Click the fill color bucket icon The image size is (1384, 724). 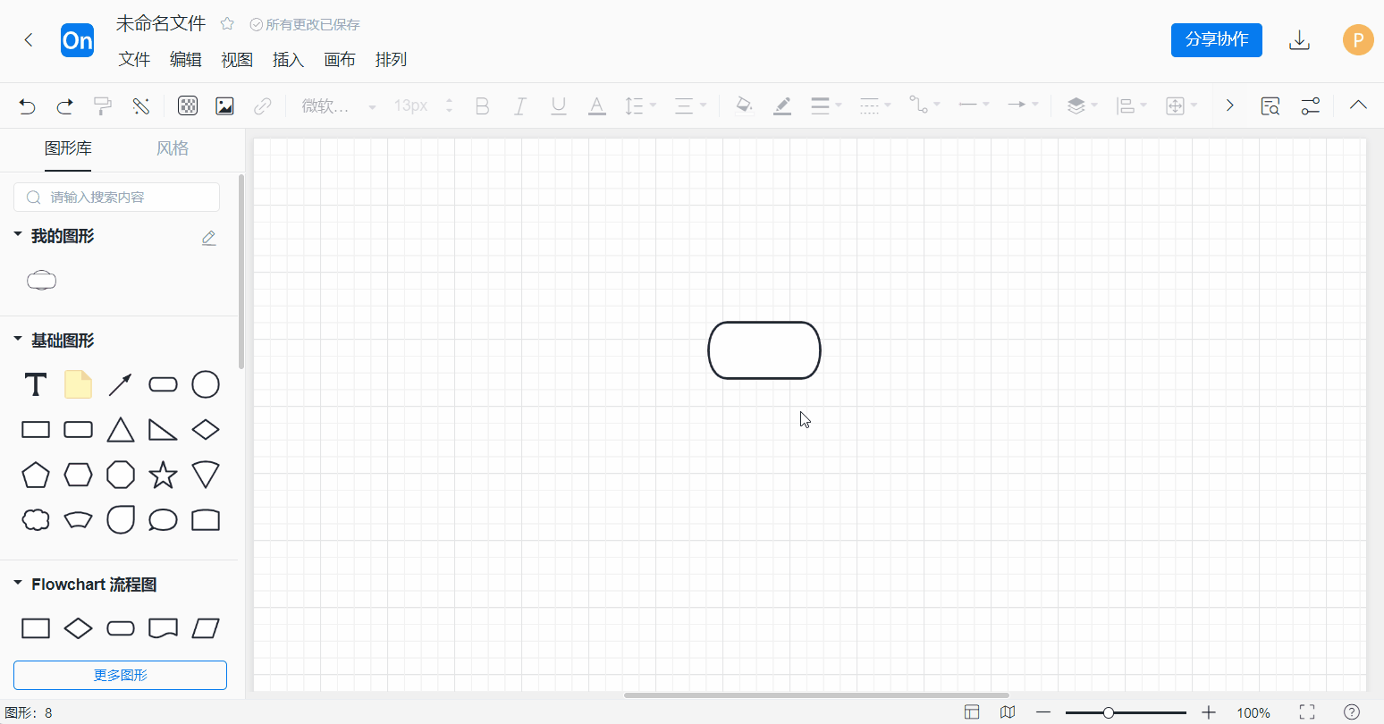[x=744, y=105]
